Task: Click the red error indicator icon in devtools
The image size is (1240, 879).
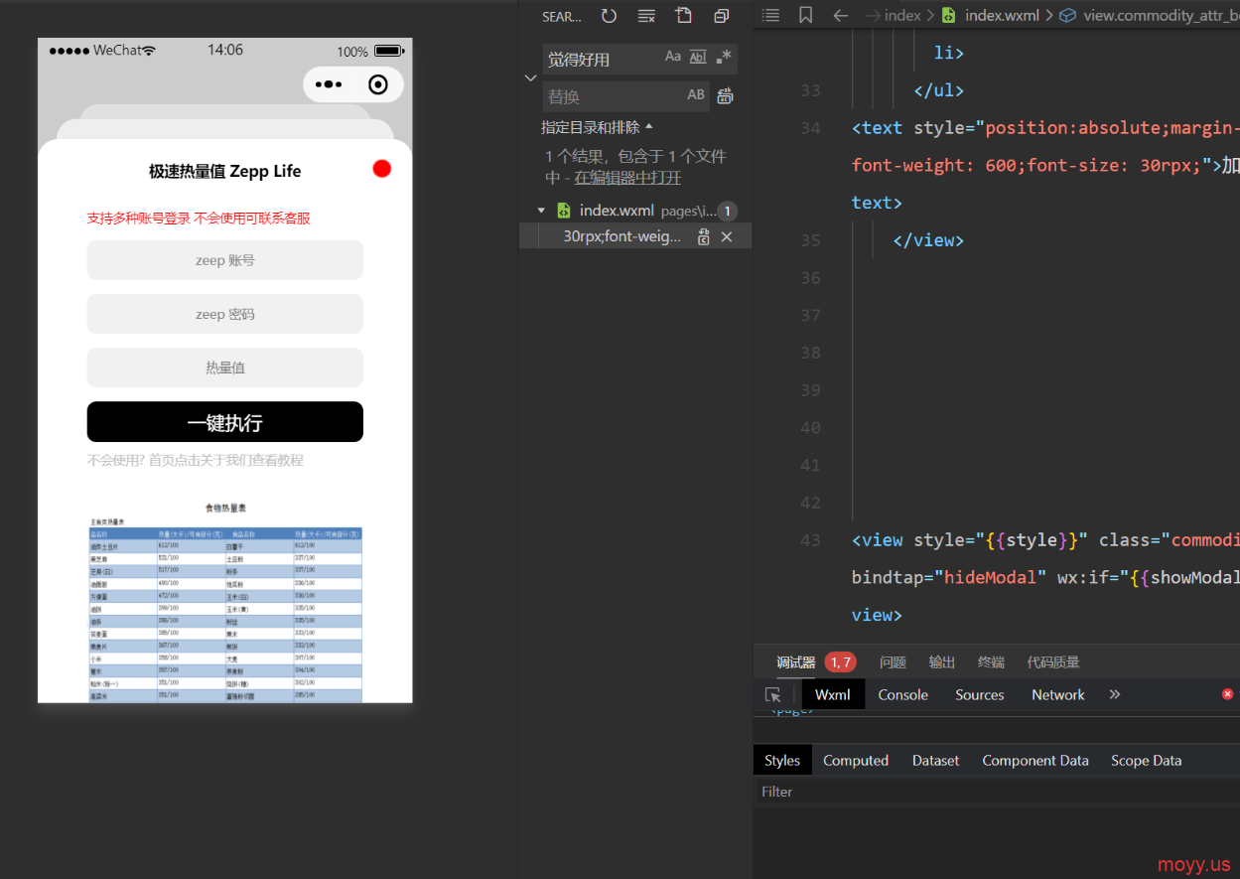Action: 1227,694
